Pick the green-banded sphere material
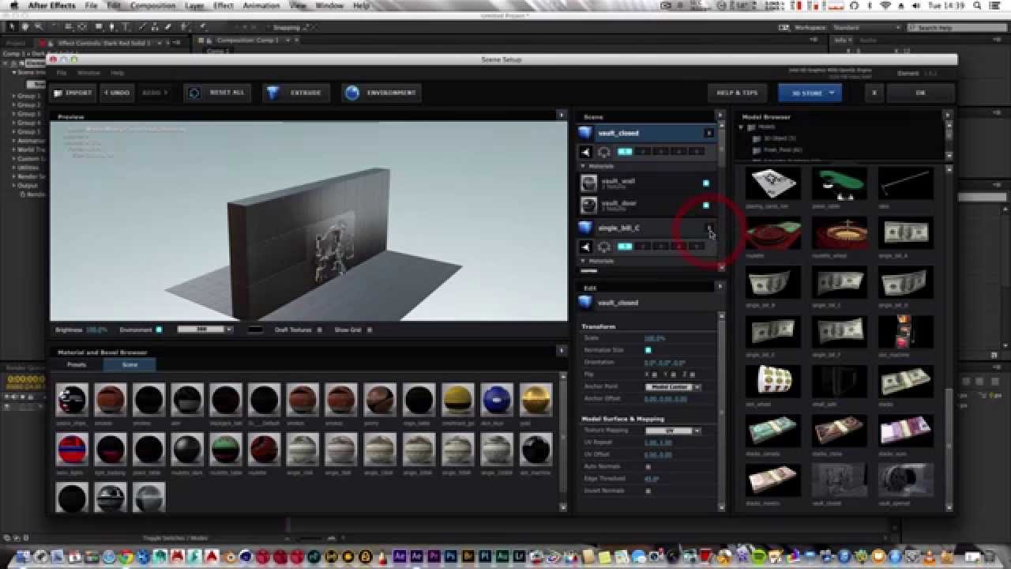Image resolution: width=1011 pixels, height=569 pixels. (226, 450)
